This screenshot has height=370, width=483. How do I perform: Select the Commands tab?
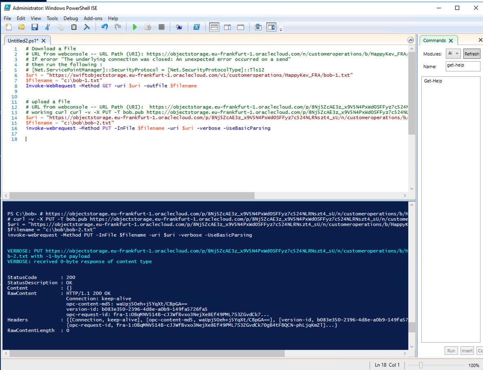pos(434,41)
